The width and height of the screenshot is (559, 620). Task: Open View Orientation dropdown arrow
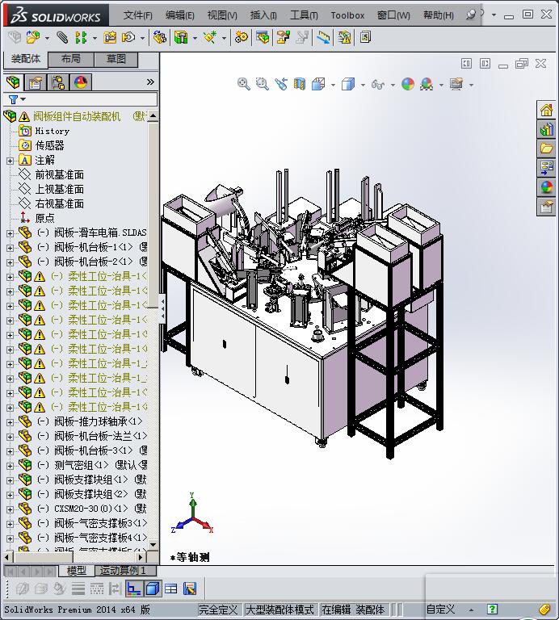[333, 85]
